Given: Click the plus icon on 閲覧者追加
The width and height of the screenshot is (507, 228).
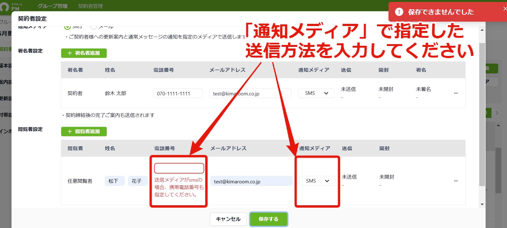Looking at the screenshot, I should coord(70,131).
